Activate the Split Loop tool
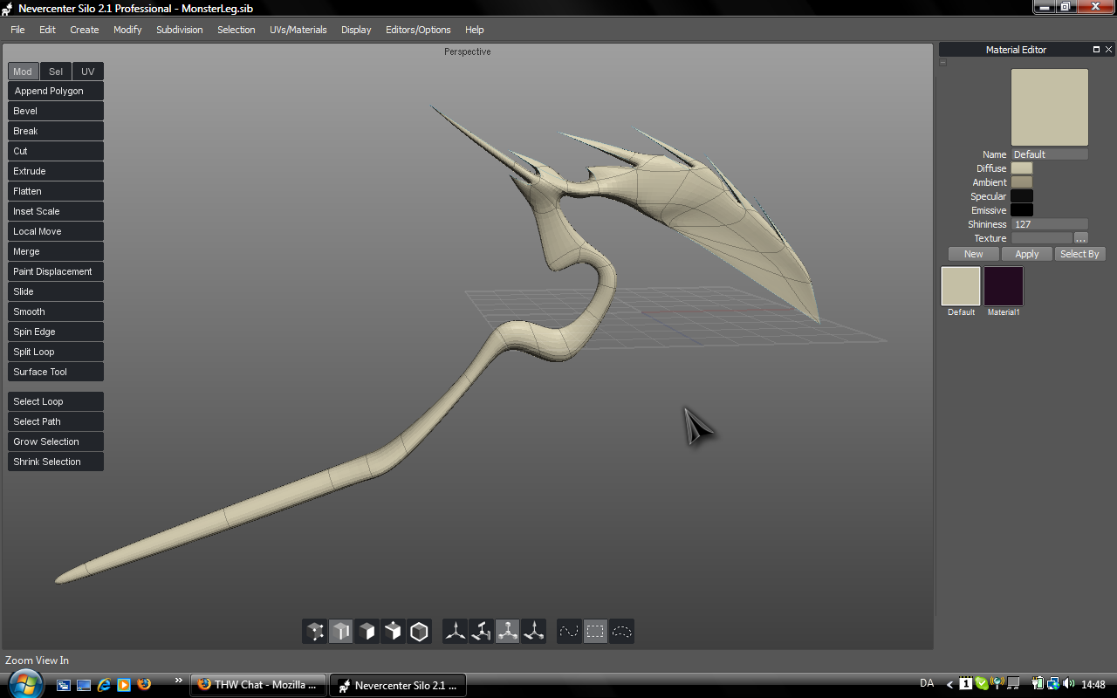Image resolution: width=1117 pixels, height=698 pixels. click(56, 352)
